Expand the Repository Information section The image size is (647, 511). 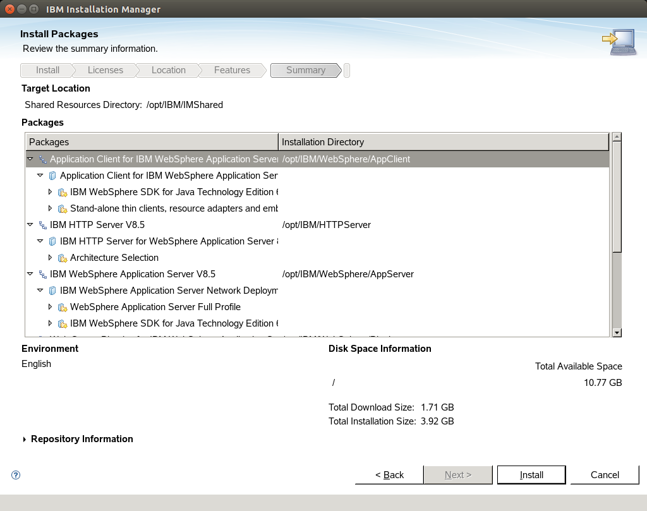point(25,439)
